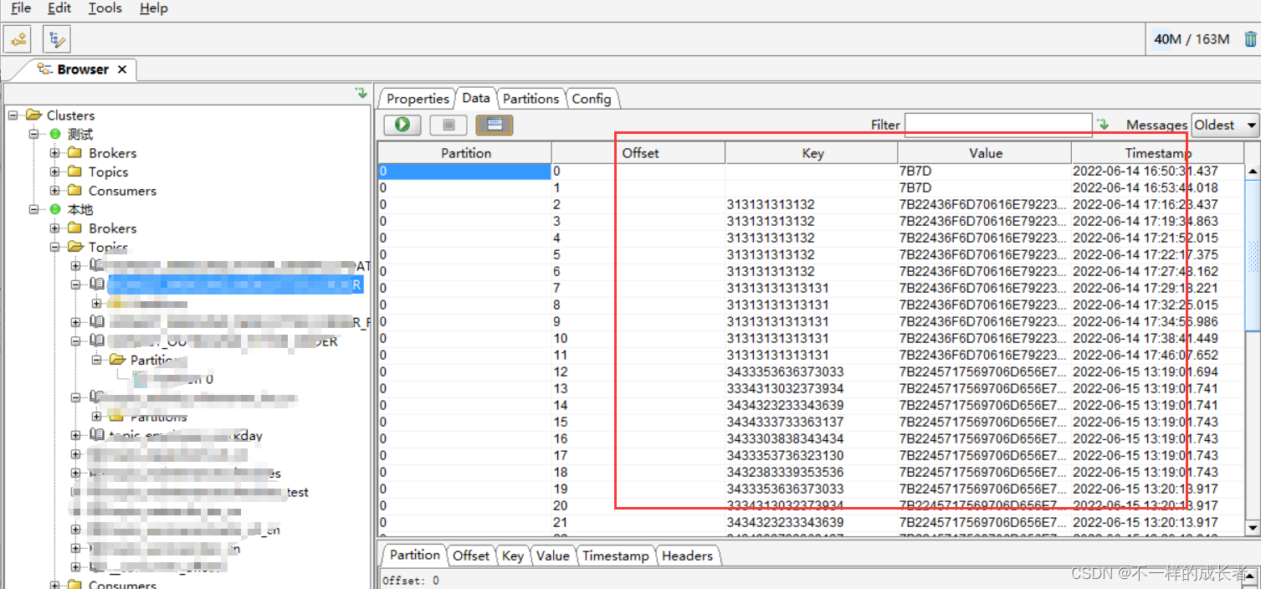Clear data using the trash icon near memory indicator
This screenshot has height=589, width=1261.
click(1250, 38)
